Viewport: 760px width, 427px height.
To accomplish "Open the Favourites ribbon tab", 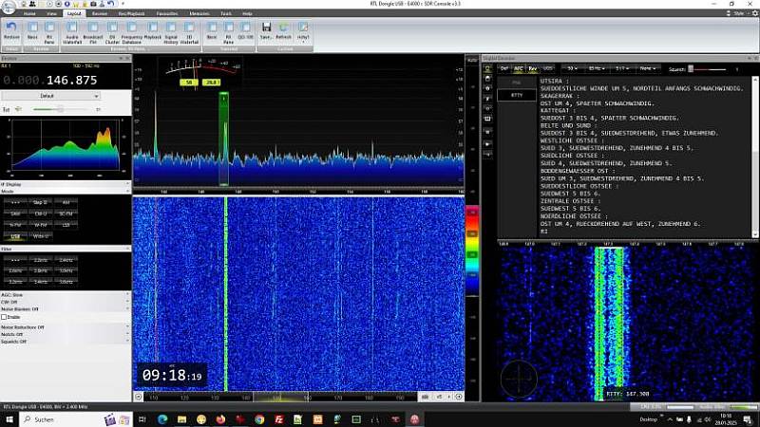I will (x=167, y=13).
